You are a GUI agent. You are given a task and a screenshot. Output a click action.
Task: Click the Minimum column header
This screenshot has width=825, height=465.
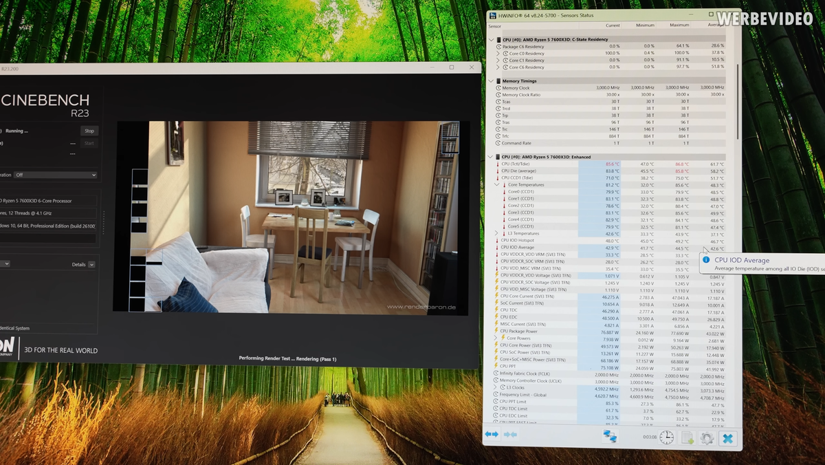pyautogui.click(x=645, y=25)
